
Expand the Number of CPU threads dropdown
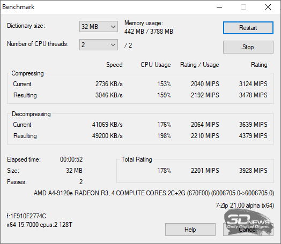click(x=99, y=45)
